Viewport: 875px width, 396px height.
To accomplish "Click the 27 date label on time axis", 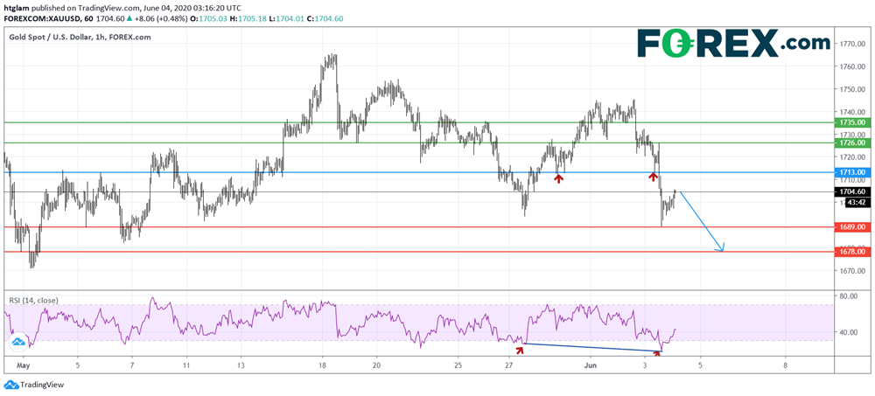I will pos(511,366).
